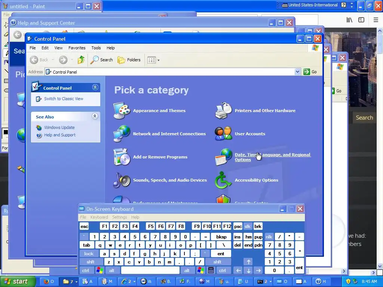Click the application menu key on On-Screen Keyboard
This screenshot has height=287, width=383.
pos(211,271)
